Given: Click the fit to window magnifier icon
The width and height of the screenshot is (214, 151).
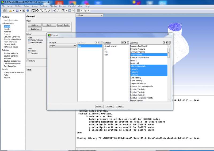Looking at the screenshot, I should 55,10.
